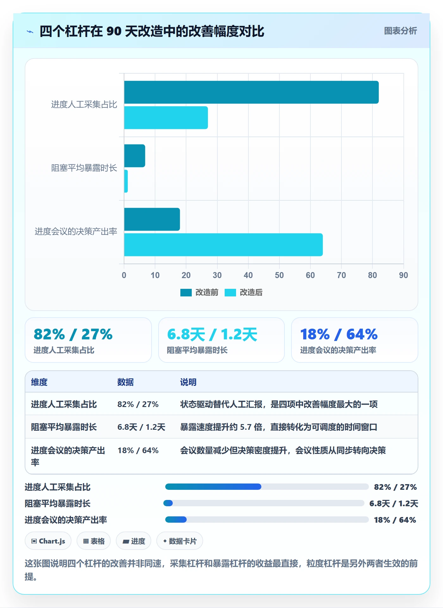Click the diamond icon in the 数据卡片 chip
Image resolution: width=443 pixels, height=608 pixels.
pyautogui.click(x=165, y=541)
